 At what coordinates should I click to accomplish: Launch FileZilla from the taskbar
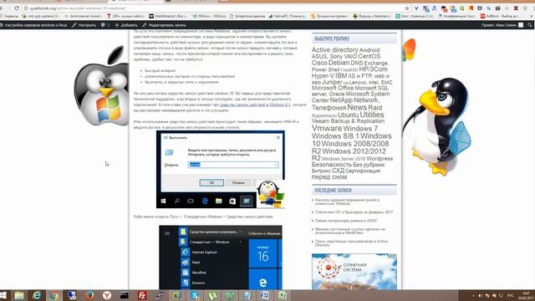pos(142,295)
